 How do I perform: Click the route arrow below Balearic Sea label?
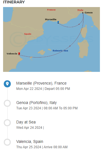click(x=70, y=46)
